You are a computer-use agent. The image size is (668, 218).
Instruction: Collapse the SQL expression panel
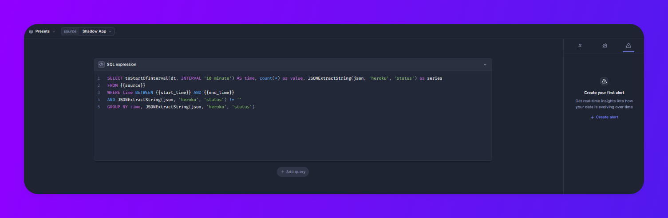pyautogui.click(x=485, y=64)
